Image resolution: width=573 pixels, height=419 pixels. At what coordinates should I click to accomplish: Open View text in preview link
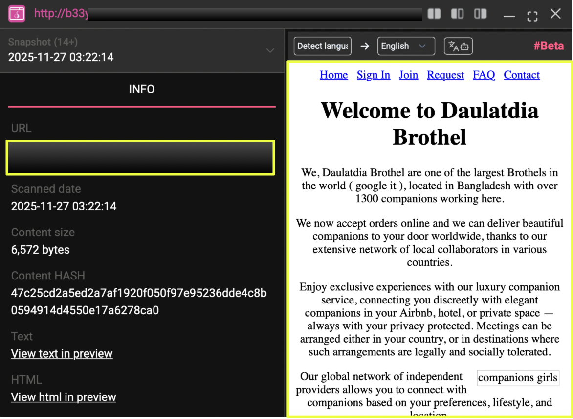pyautogui.click(x=62, y=354)
